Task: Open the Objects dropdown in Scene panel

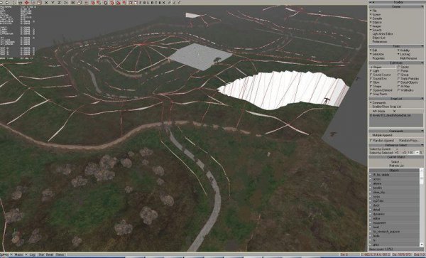Action: [x=376, y=22]
